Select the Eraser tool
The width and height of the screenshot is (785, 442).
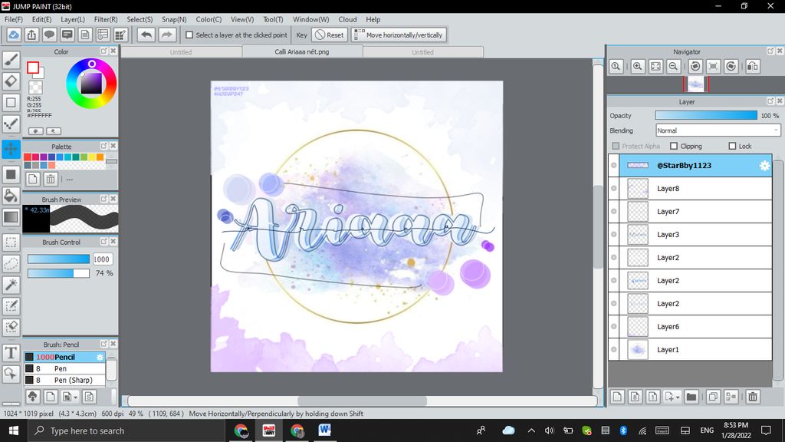[x=11, y=81]
